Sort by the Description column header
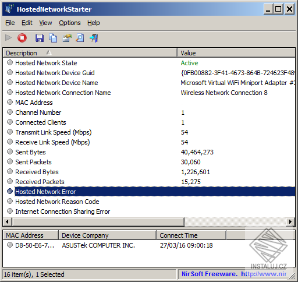 pyautogui.click(x=90, y=53)
